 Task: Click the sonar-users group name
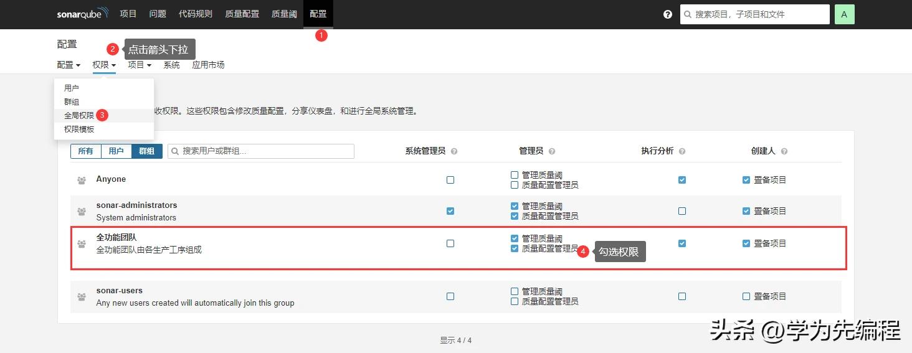[x=119, y=290]
